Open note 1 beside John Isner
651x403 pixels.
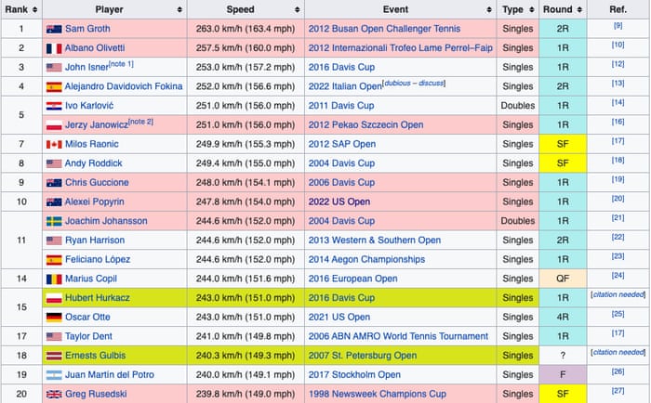pos(121,64)
